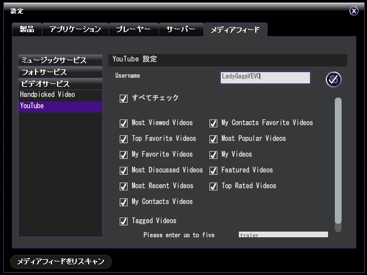Toggle My Favorite Videos checkbox

click(x=124, y=155)
